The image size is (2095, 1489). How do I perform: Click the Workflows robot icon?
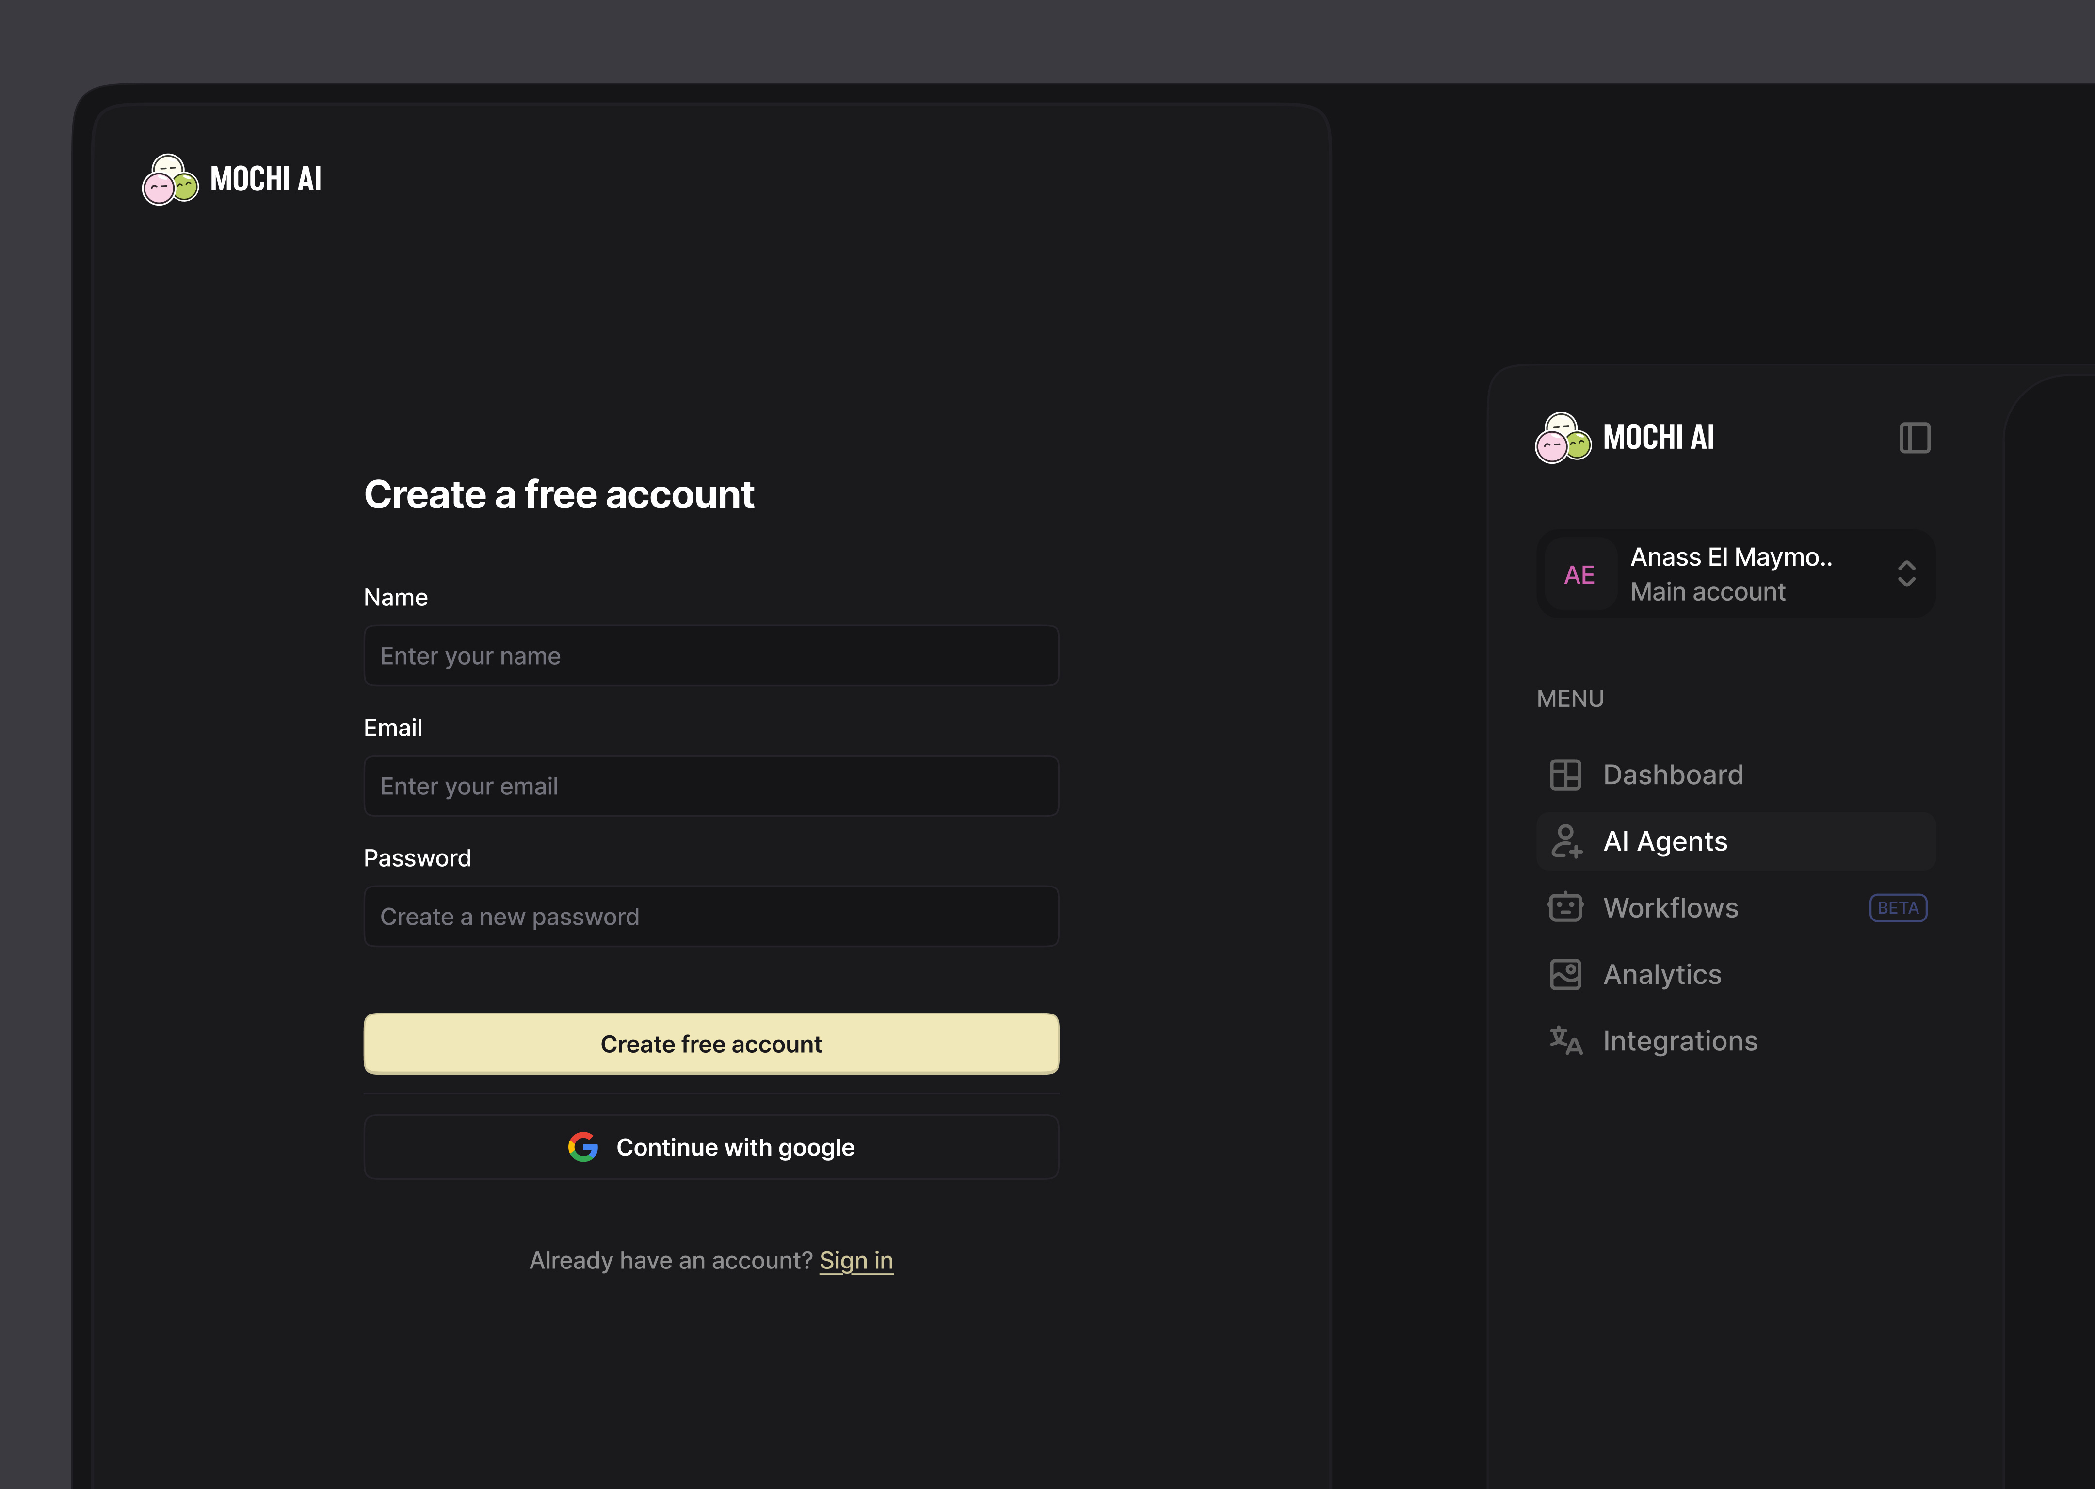click(1565, 908)
